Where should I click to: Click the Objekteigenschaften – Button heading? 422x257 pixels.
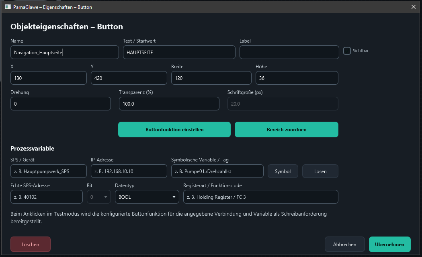coord(67,27)
